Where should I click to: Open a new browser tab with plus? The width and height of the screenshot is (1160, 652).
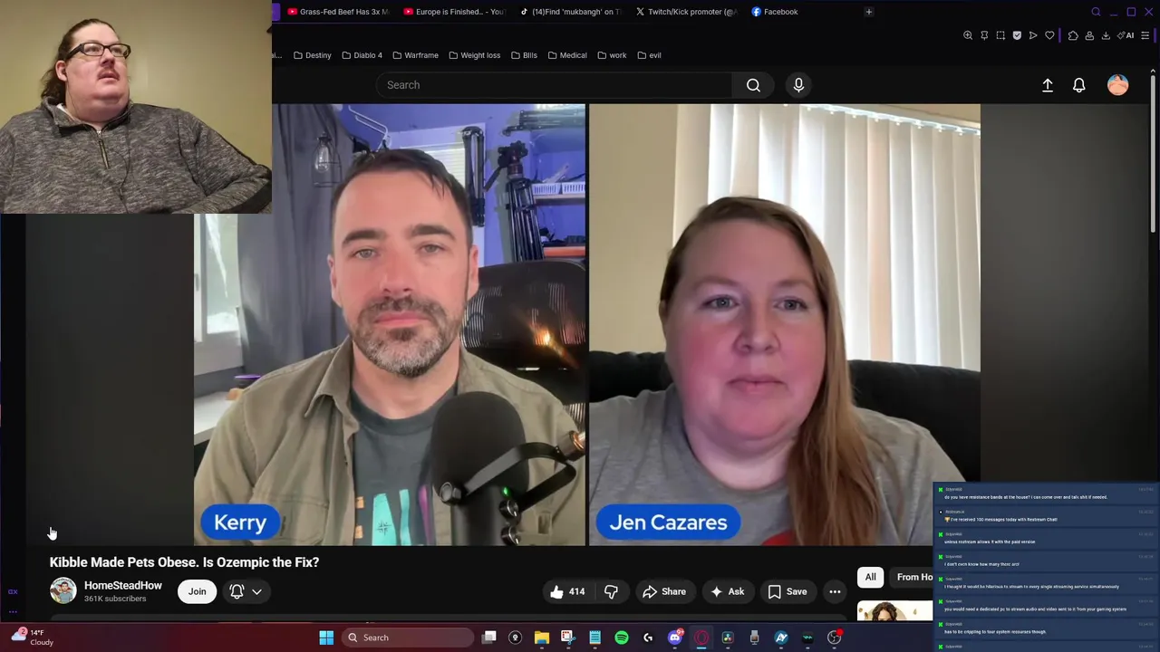point(868,12)
